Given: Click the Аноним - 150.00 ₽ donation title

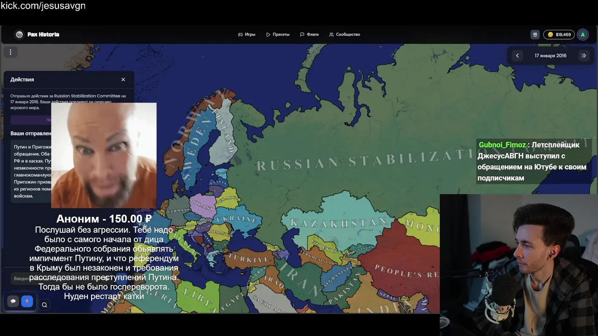Looking at the screenshot, I should pyautogui.click(x=104, y=218).
